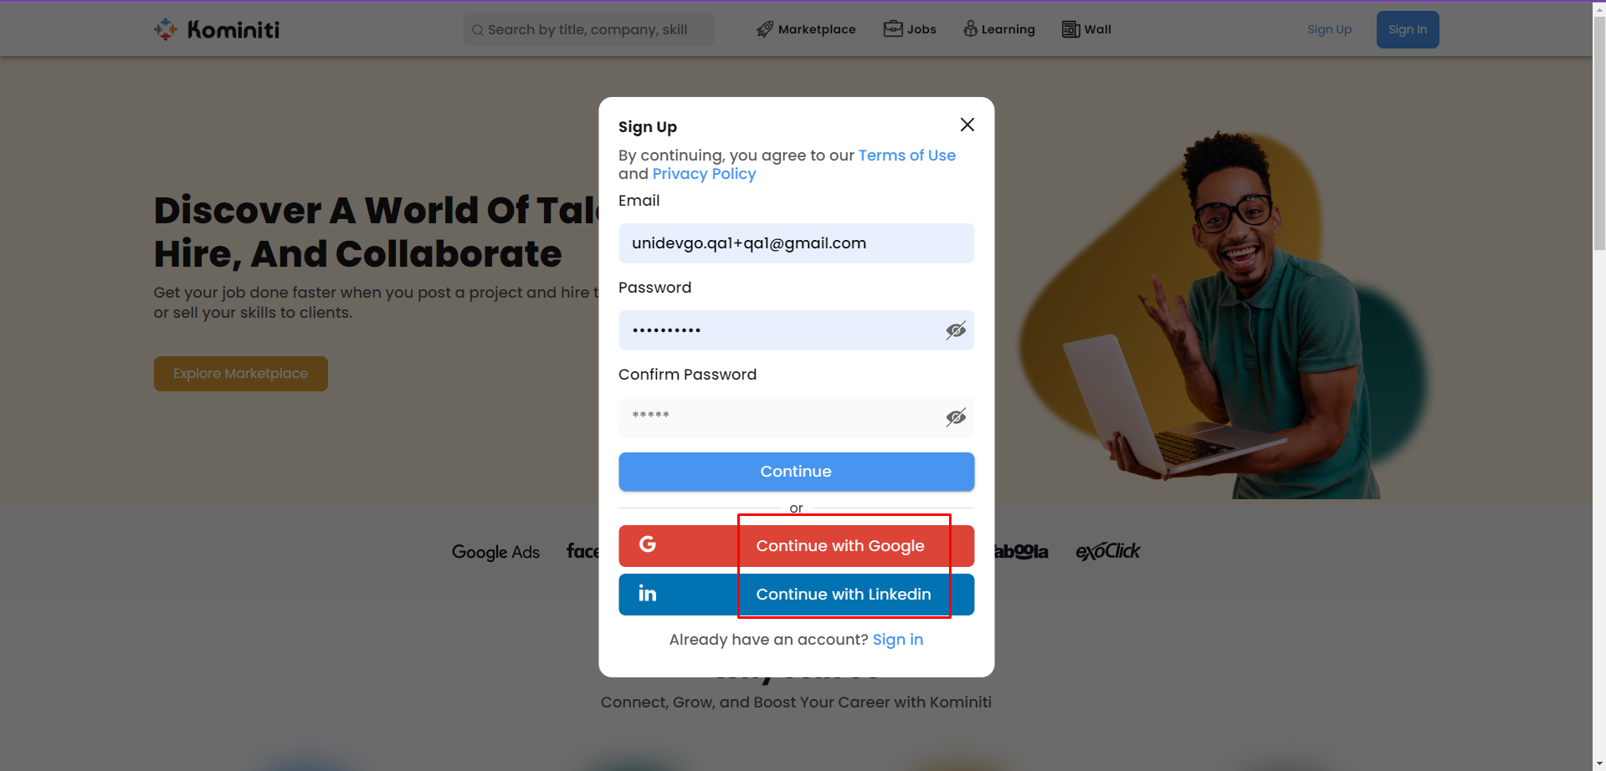Click the search magnifier icon

tap(477, 30)
